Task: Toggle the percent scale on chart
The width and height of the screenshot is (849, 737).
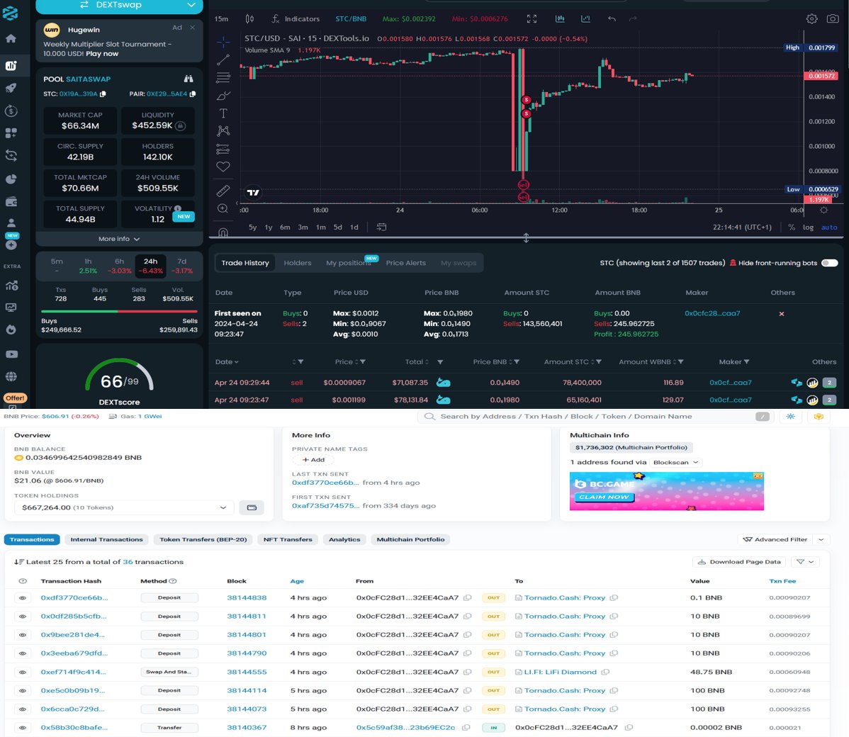Action: point(792,227)
